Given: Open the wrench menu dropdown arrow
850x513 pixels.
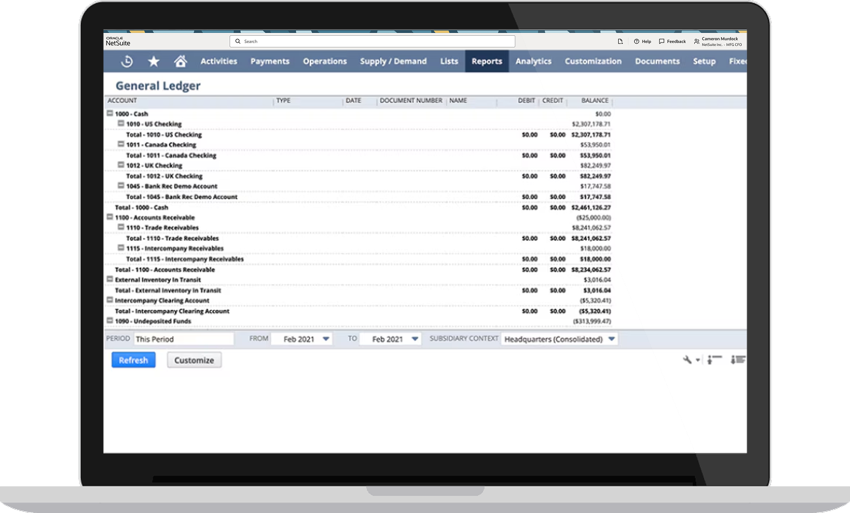Looking at the screenshot, I should [x=698, y=360].
